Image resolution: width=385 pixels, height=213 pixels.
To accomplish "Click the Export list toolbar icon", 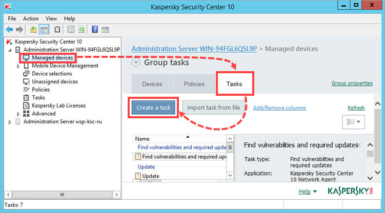I will pyautogui.click(x=71, y=30).
